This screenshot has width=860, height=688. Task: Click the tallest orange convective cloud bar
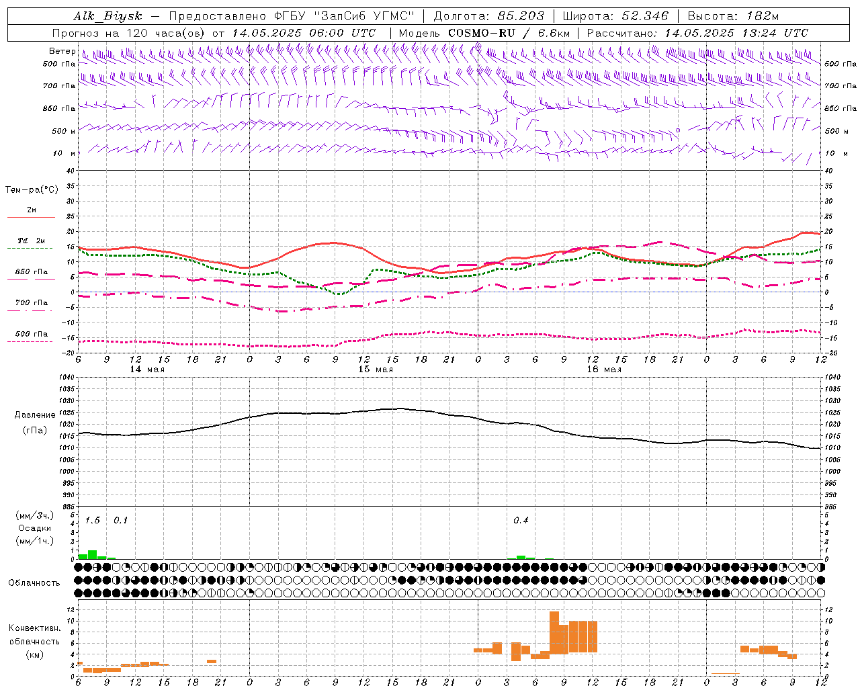click(x=554, y=633)
